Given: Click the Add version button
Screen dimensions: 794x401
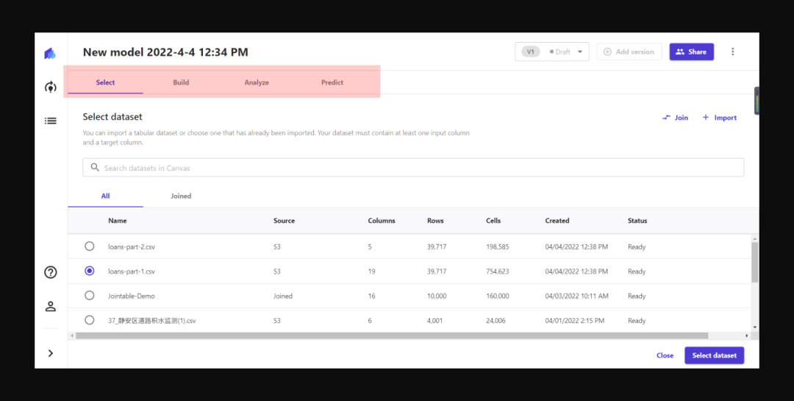Looking at the screenshot, I should 629,52.
